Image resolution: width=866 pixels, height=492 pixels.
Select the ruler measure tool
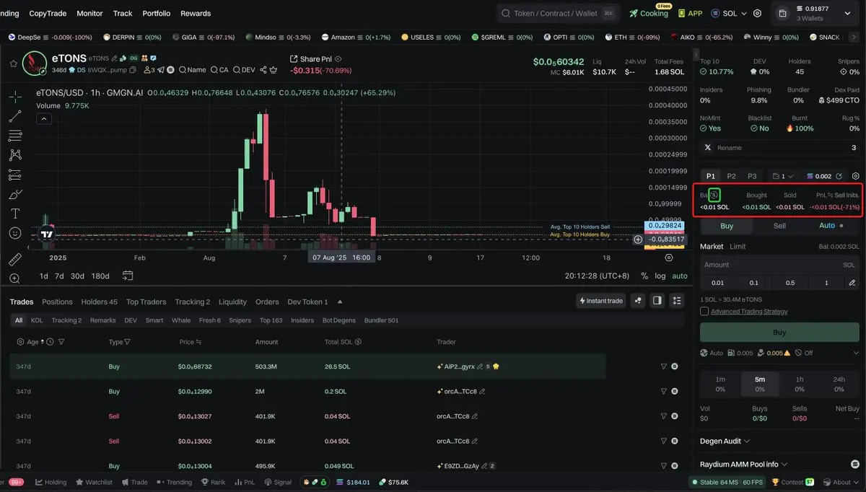click(15, 259)
